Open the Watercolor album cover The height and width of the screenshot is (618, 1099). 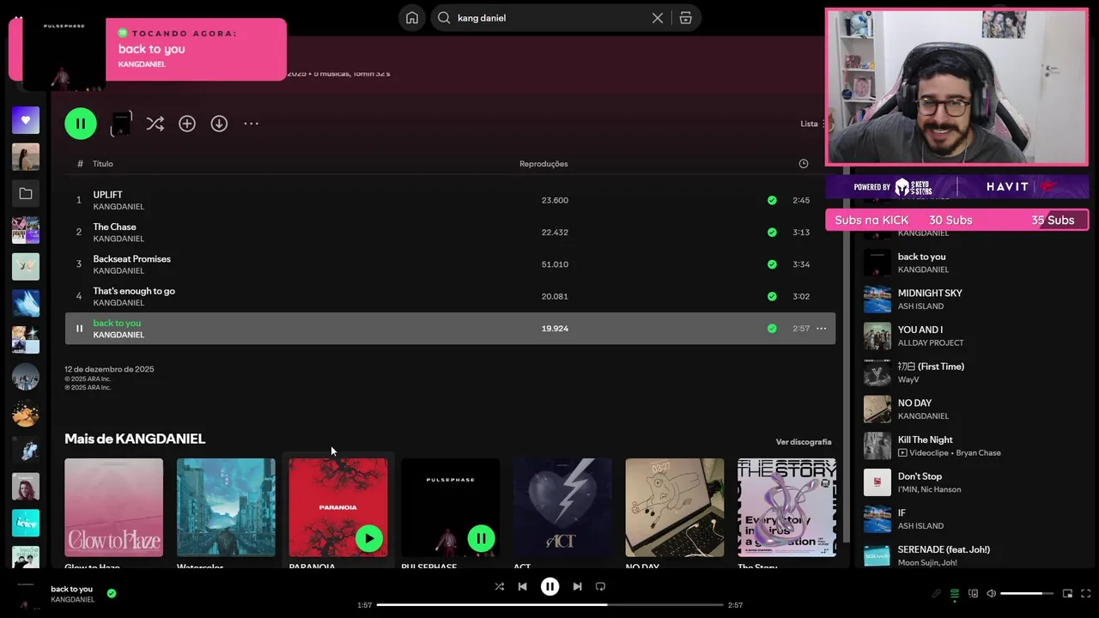pyautogui.click(x=226, y=507)
